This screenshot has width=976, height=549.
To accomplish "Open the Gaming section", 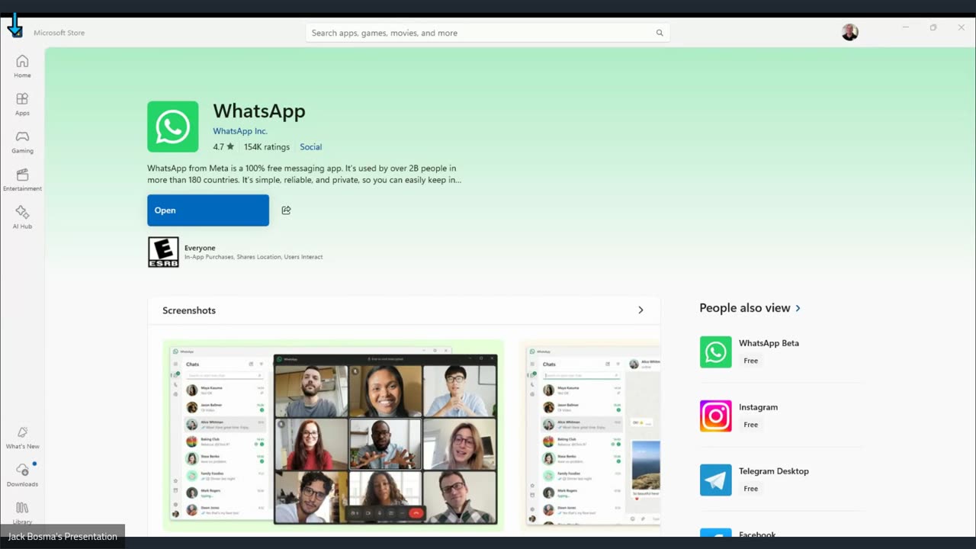I will point(22,142).
